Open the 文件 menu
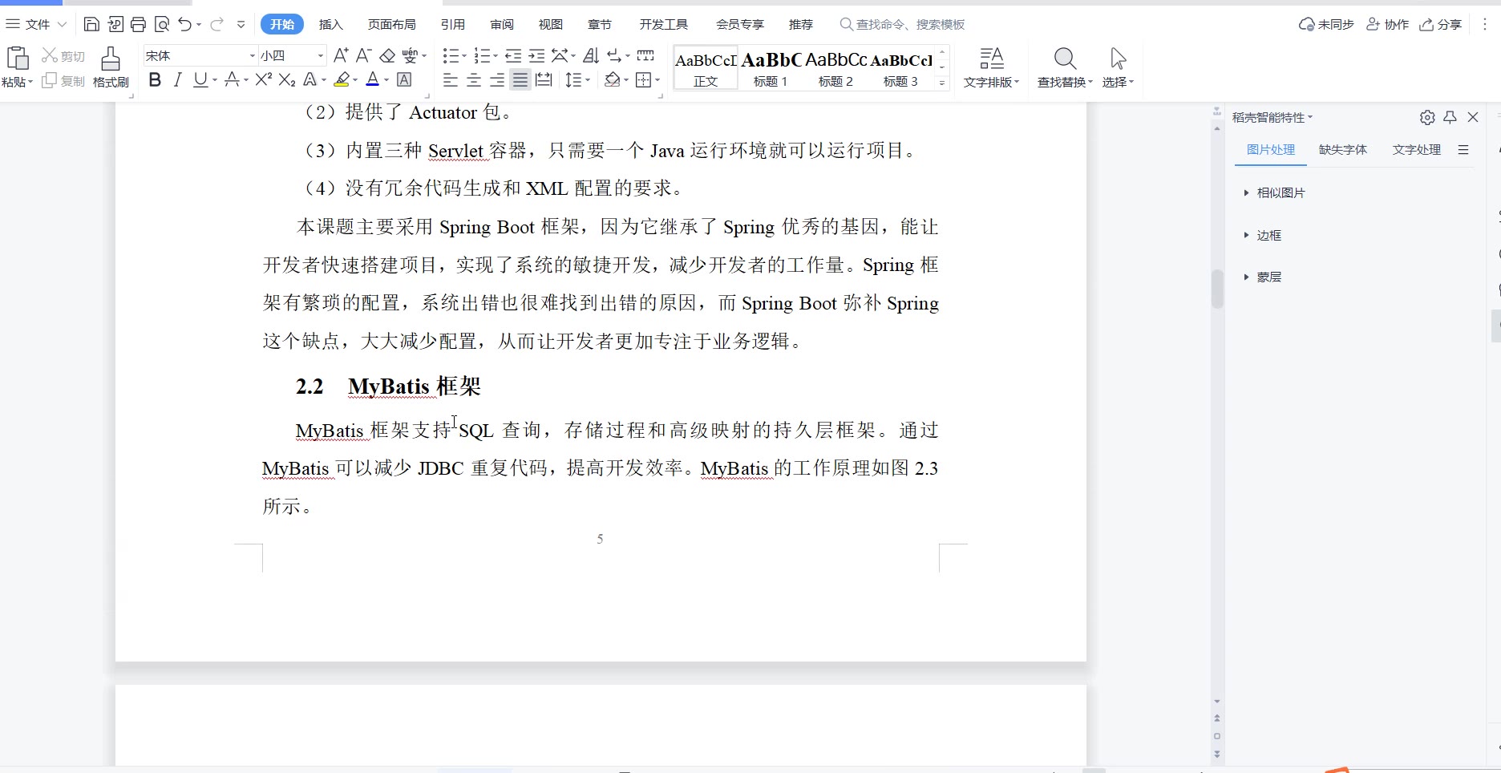The image size is (1501, 773). coord(36,24)
